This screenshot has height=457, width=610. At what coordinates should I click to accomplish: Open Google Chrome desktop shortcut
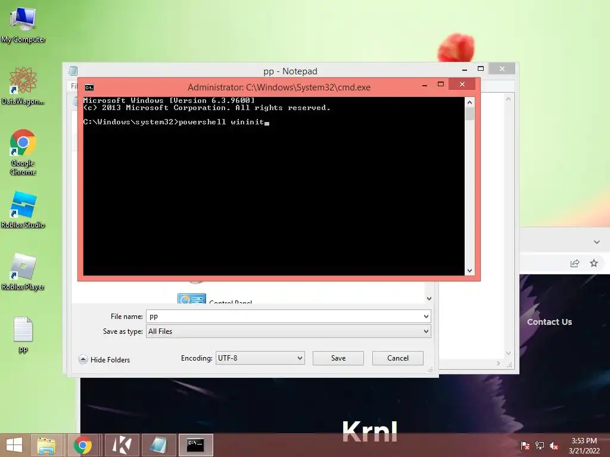(x=23, y=152)
